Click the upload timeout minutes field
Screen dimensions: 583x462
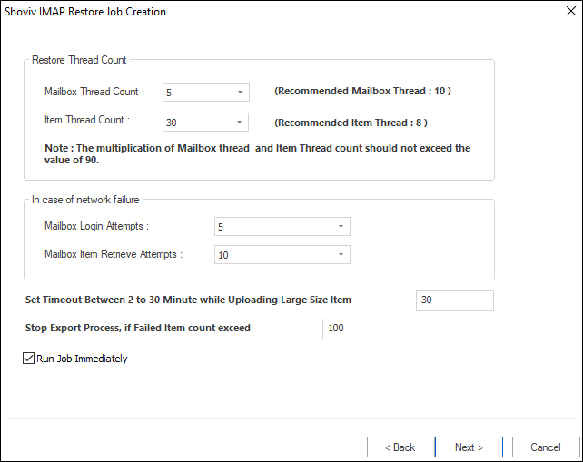pos(455,300)
